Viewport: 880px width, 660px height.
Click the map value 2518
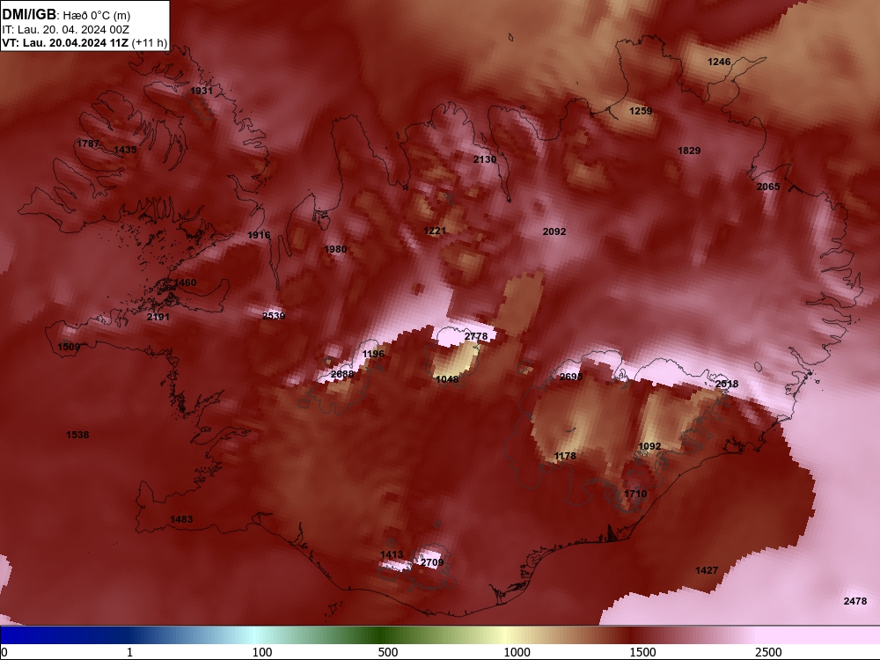click(727, 384)
